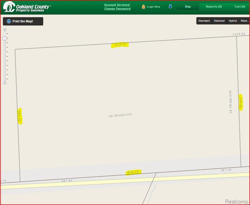Open the Reports (0) tab

214,7
